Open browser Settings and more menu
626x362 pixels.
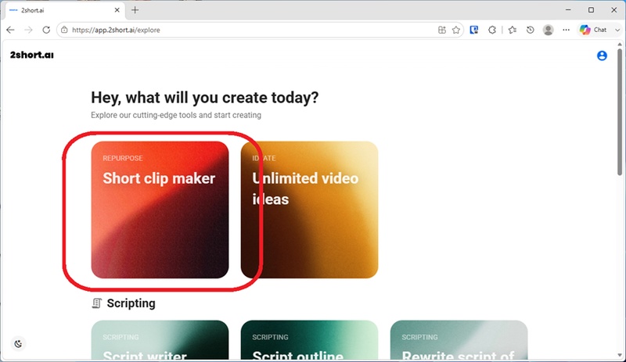566,30
